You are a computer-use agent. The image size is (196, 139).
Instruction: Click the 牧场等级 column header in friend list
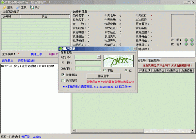(x=172, y=71)
